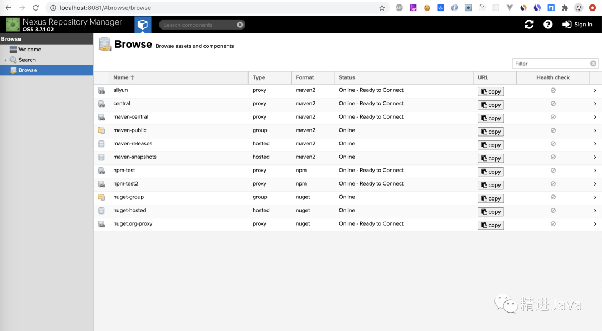Copy URL of maven-central repository
602x331 pixels.
tap(491, 119)
